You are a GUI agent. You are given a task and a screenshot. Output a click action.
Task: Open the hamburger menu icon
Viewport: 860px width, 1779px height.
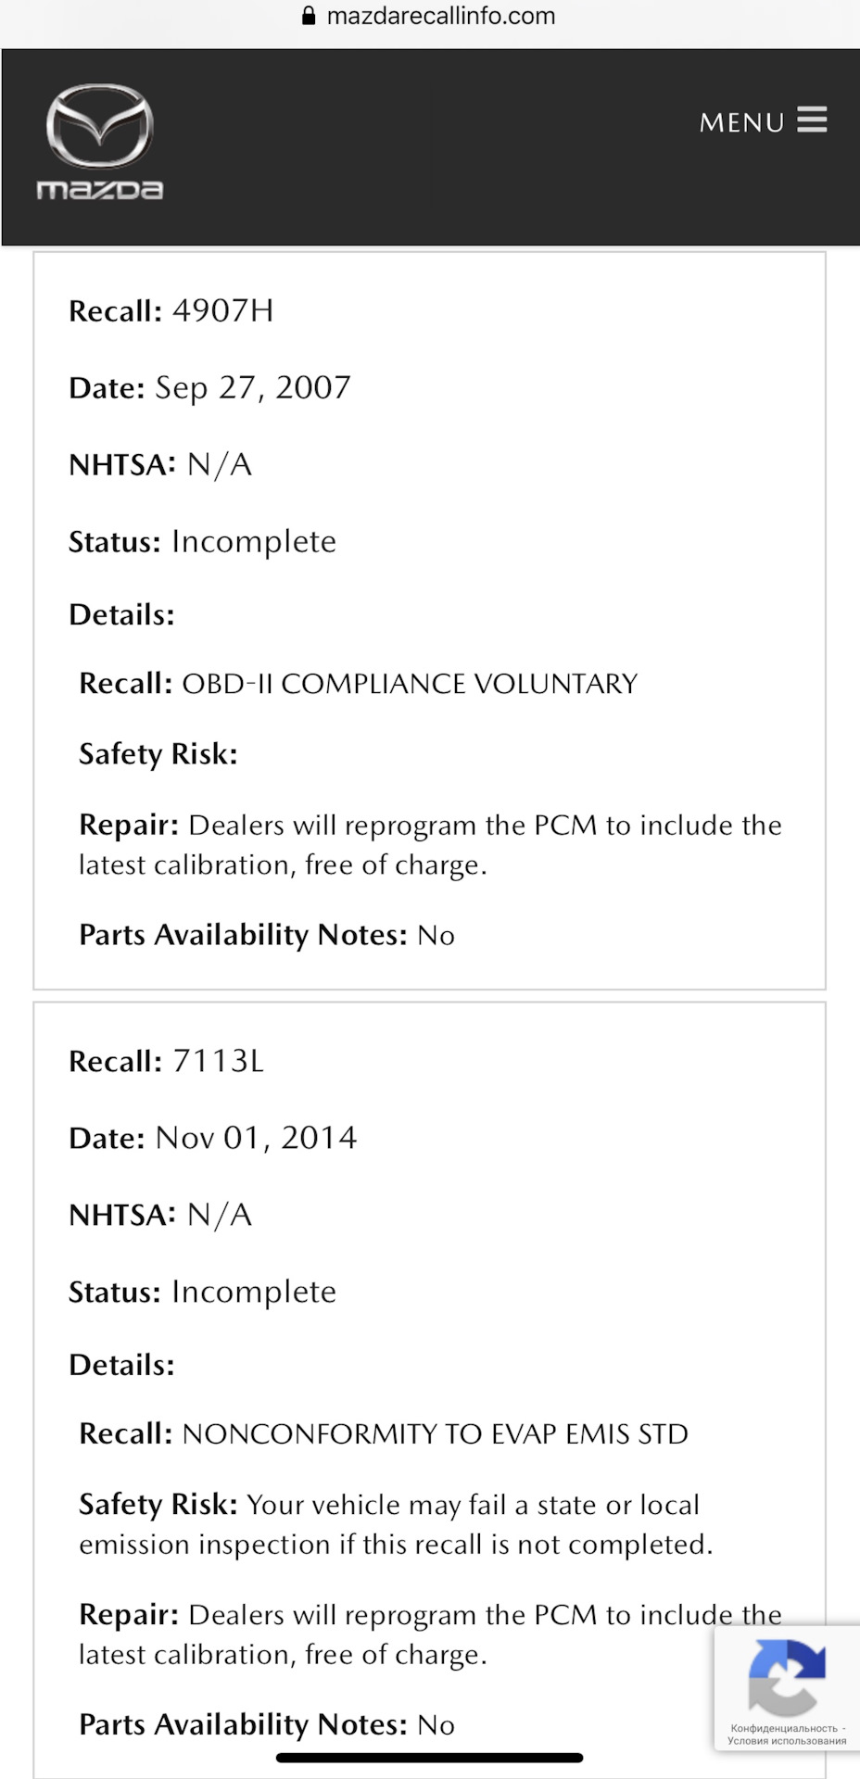[x=812, y=120]
